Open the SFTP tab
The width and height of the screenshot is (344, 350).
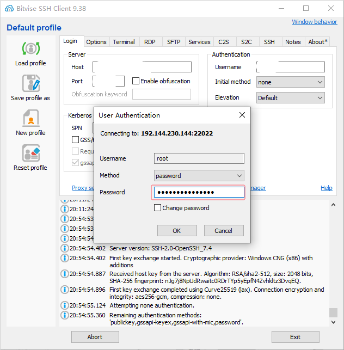[x=174, y=42]
